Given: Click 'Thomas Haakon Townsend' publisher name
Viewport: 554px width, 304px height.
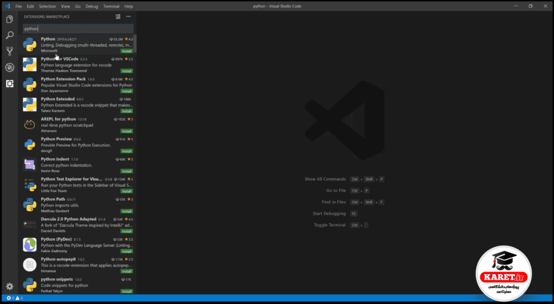Looking at the screenshot, I should click(x=64, y=71).
